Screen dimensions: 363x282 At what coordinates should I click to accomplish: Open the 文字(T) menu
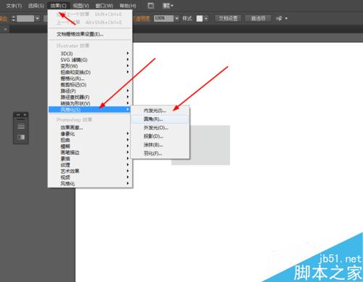(x=14, y=6)
